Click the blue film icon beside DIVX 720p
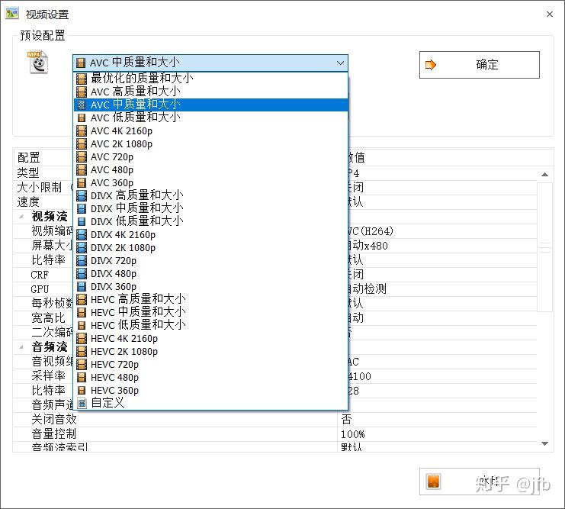The width and height of the screenshot is (565, 509). pyautogui.click(x=82, y=260)
